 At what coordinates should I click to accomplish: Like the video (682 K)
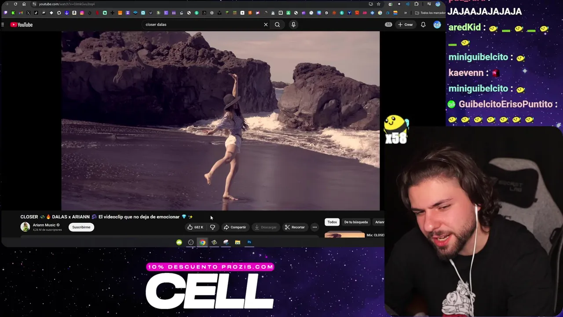coord(195,227)
